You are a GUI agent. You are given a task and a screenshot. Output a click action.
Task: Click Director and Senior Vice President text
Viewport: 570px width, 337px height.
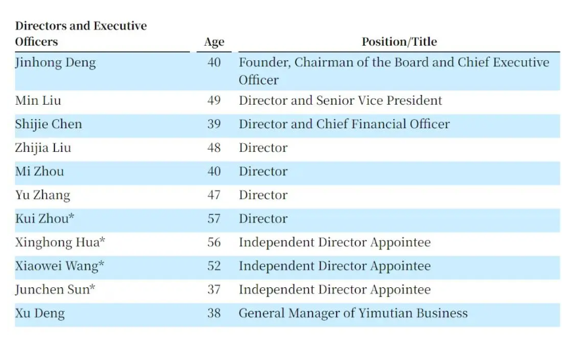pos(340,100)
